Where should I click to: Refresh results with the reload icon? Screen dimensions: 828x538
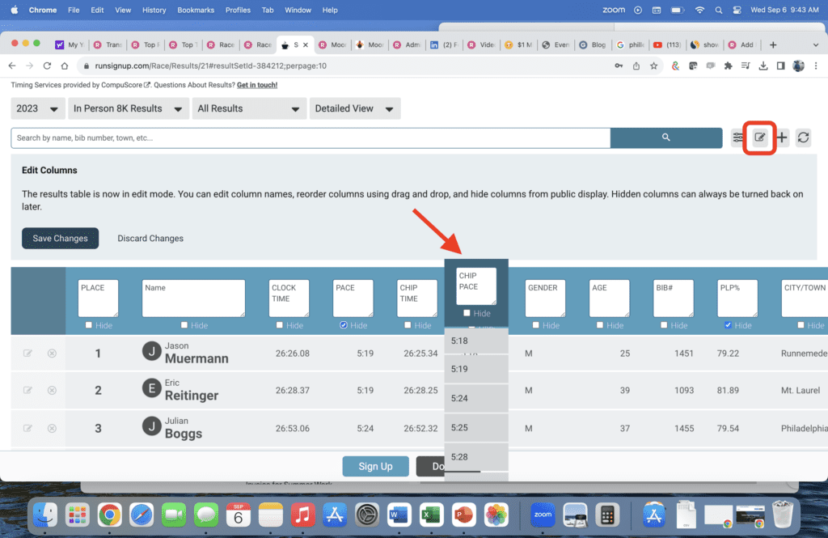click(803, 138)
